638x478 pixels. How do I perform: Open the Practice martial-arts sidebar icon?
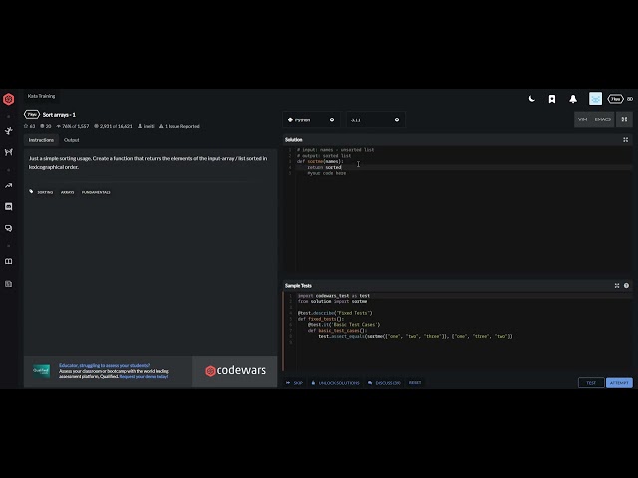[x=9, y=131]
